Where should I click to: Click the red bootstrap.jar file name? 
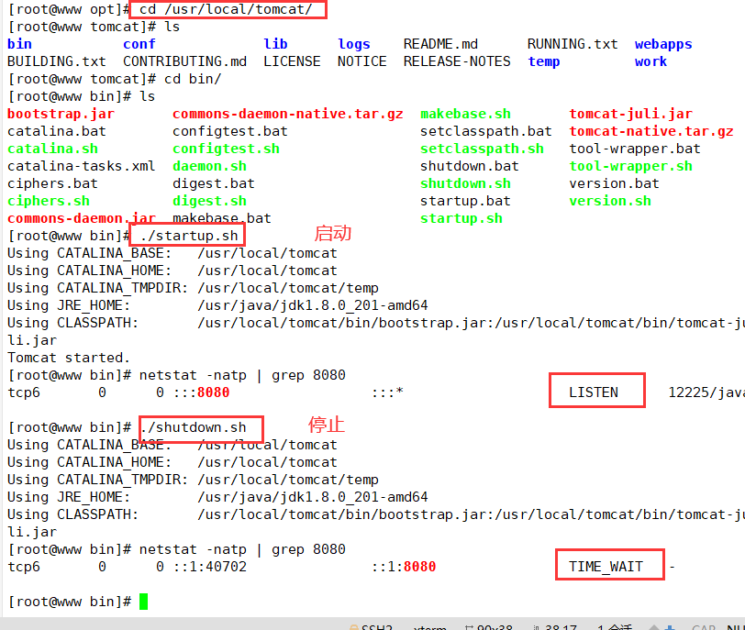[x=61, y=114]
